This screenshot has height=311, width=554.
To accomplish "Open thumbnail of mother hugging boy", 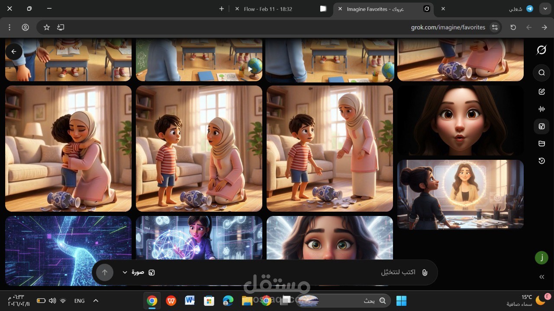I will 68,149.
